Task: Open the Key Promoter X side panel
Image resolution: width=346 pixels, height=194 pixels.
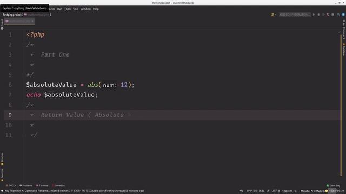Action: pyautogui.click(x=344, y=29)
